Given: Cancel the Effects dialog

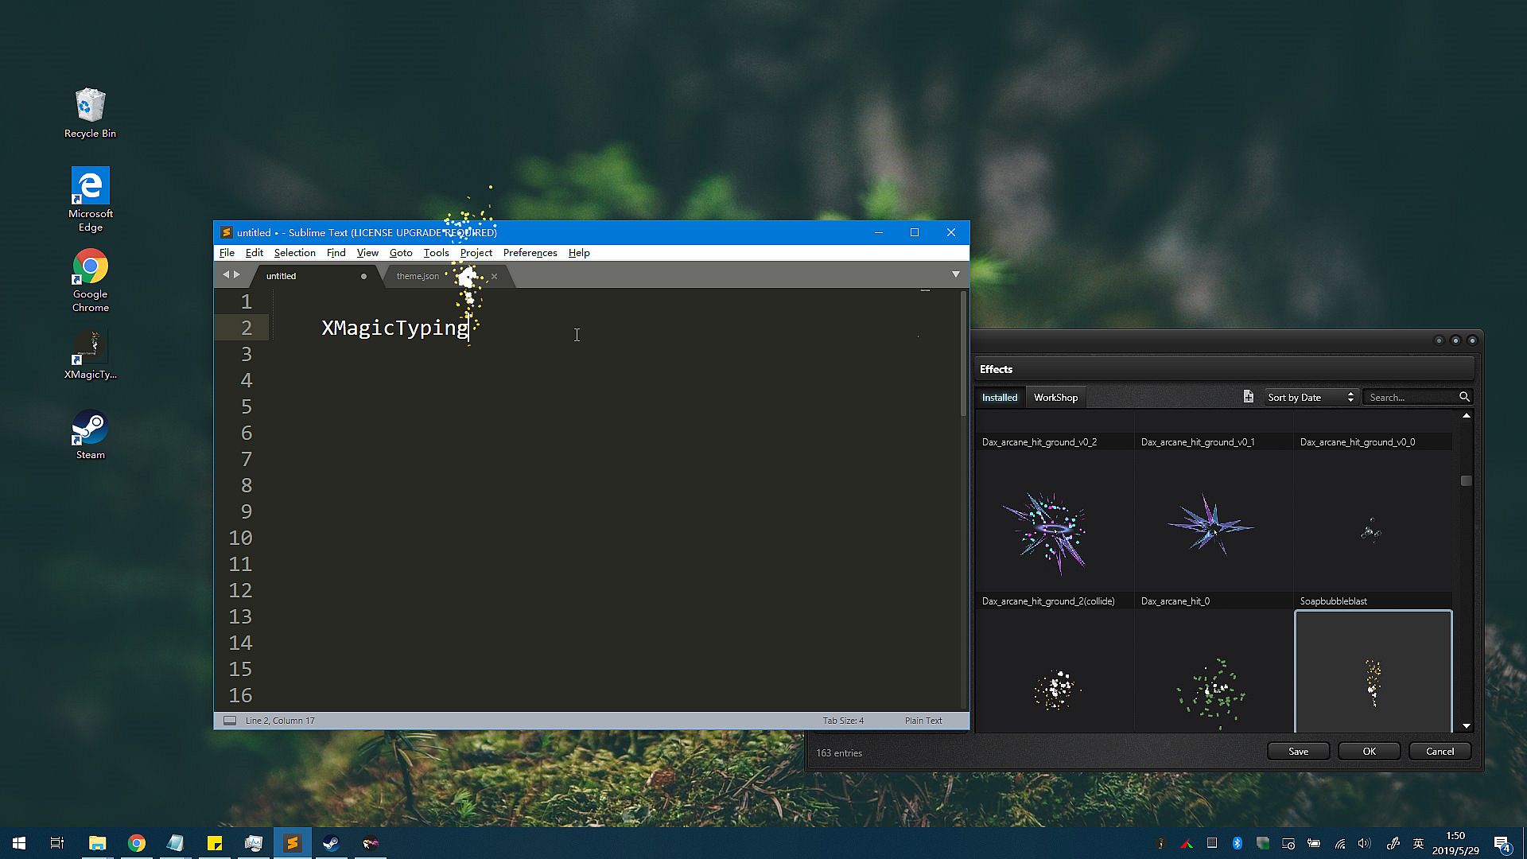Looking at the screenshot, I should [1440, 751].
